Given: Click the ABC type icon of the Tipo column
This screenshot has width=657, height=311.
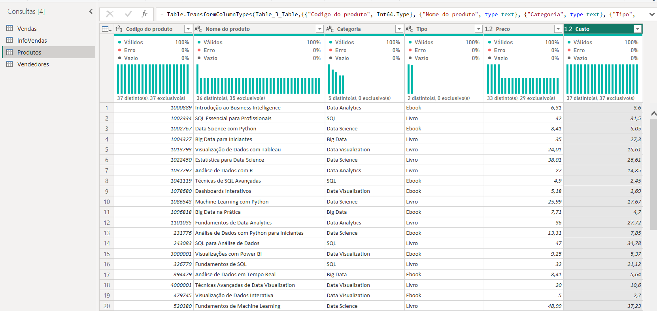Looking at the screenshot, I should (x=410, y=29).
